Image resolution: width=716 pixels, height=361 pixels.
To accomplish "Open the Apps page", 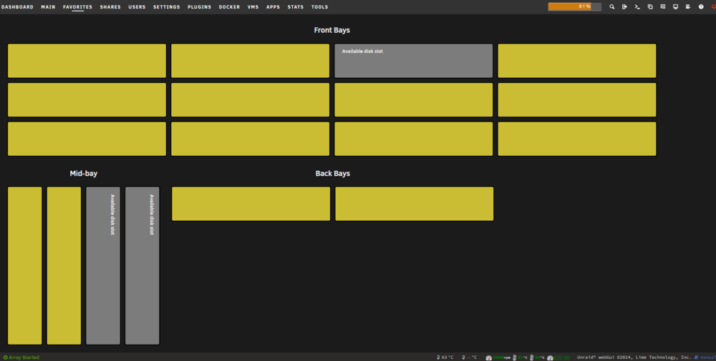I will 273,7.
